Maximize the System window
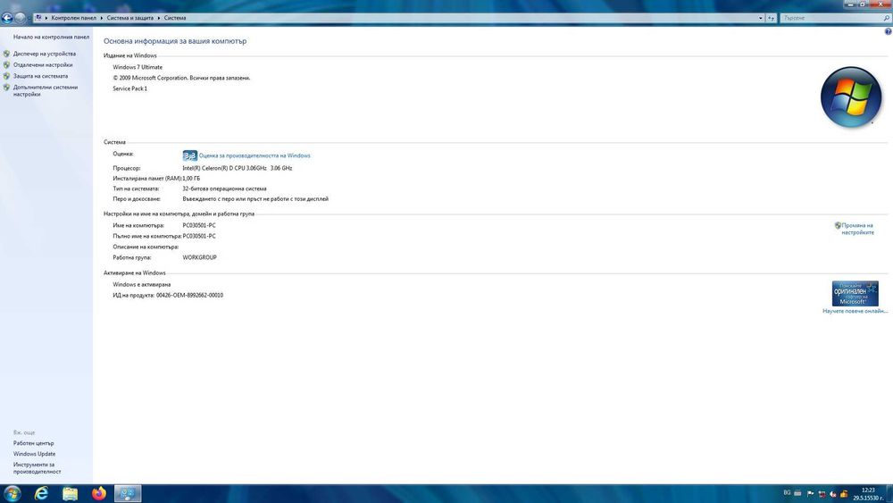893x503 pixels. click(x=864, y=4)
